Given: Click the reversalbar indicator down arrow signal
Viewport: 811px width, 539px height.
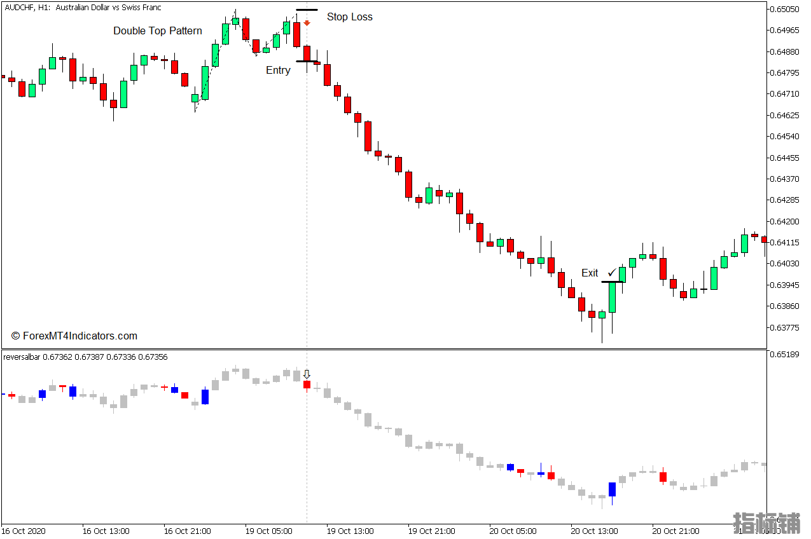Looking at the screenshot, I should pos(307,374).
